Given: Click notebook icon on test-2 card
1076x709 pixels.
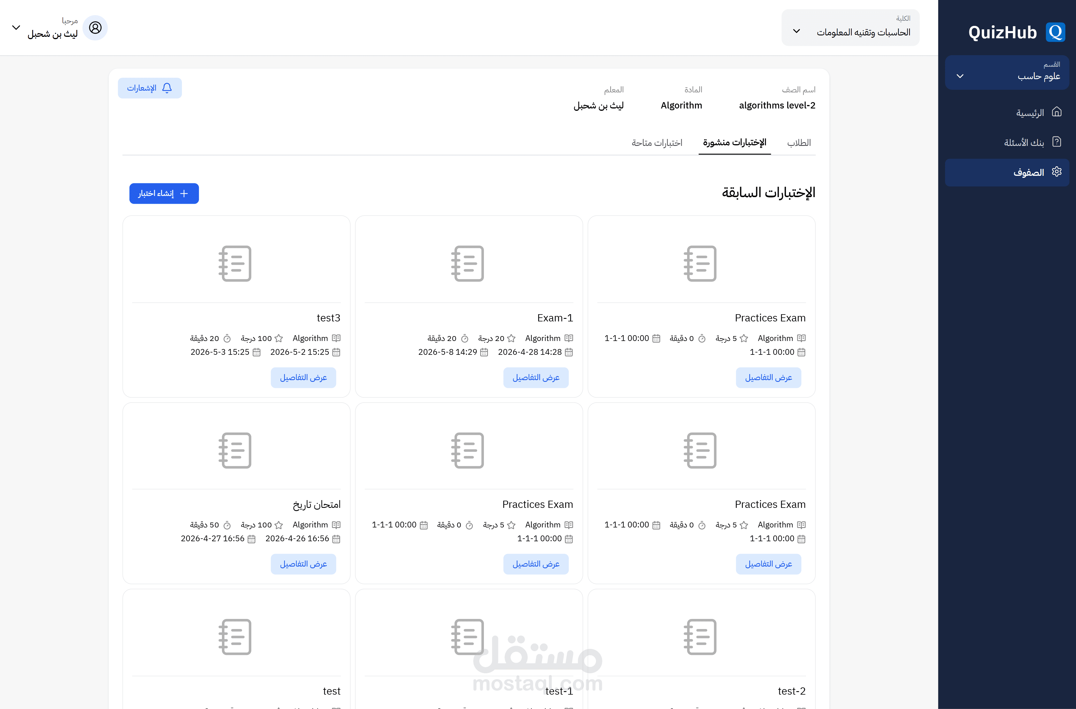Looking at the screenshot, I should click(700, 637).
